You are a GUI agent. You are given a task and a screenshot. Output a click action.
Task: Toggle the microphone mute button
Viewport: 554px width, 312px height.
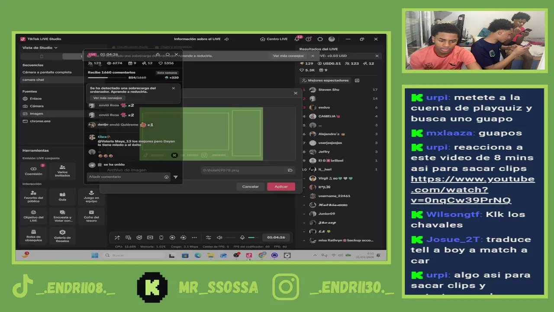242,237
